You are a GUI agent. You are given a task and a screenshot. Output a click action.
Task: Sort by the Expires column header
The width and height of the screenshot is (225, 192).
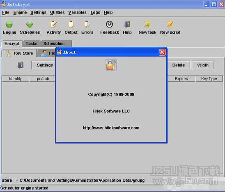click(x=181, y=79)
